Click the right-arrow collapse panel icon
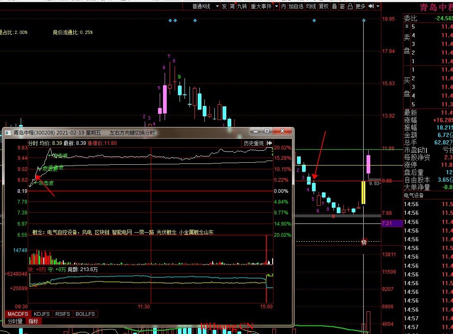 pyautogui.click(x=371, y=6)
